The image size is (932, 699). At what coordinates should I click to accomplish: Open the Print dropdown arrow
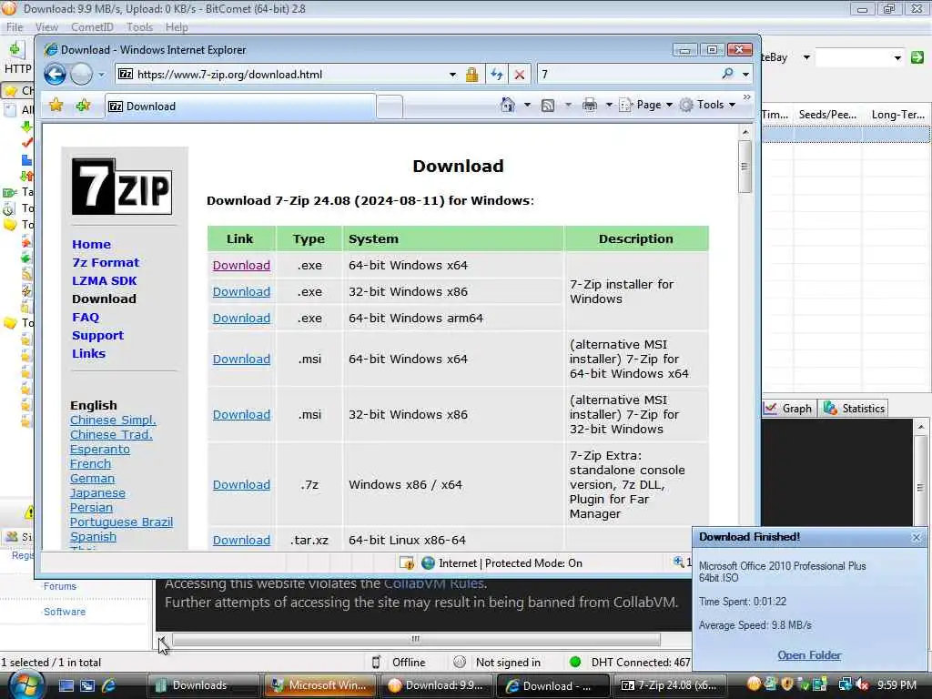pos(609,106)
